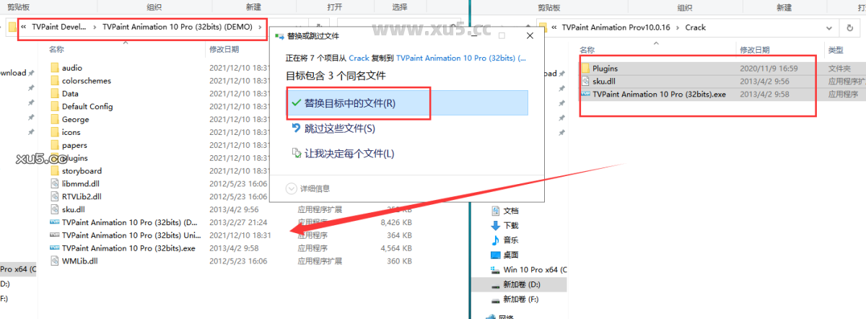
Task: Click the 下载 (Downloads) icon in sidebar
Action: coord(495,225)
